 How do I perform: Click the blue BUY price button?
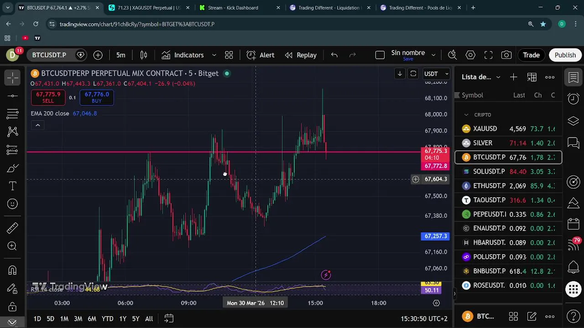pos(97,97)
